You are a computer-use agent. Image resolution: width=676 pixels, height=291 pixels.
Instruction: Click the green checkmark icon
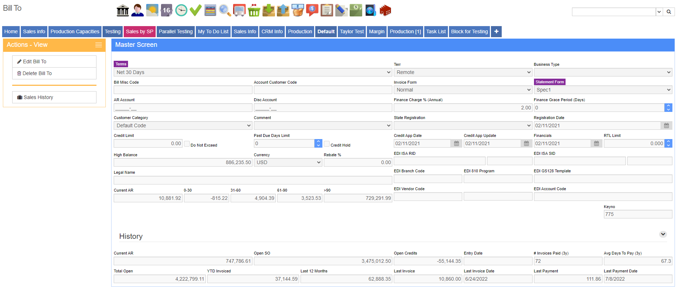(195, 10)
